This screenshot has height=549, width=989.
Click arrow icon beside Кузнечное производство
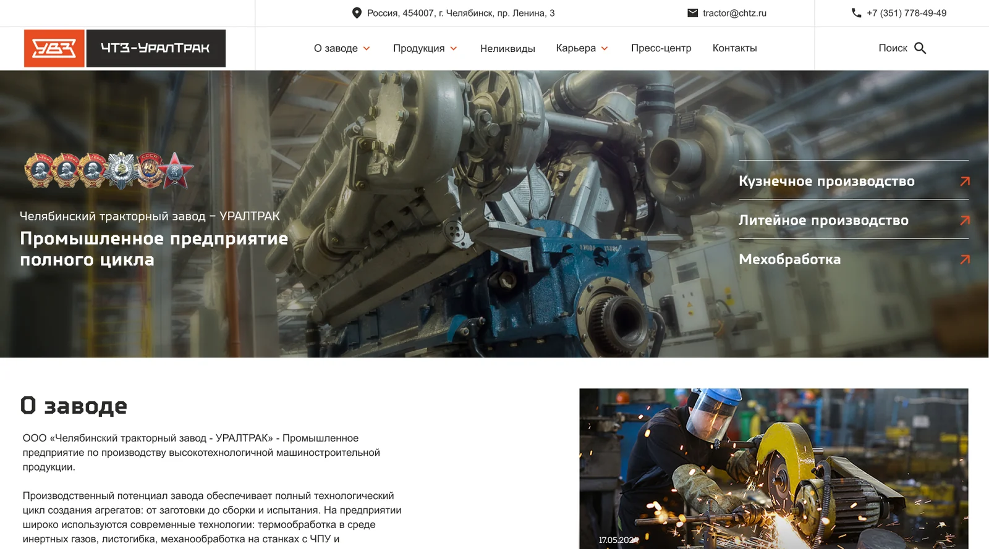[x=965, y=181]
